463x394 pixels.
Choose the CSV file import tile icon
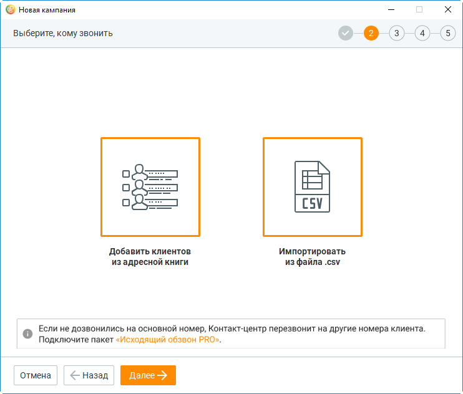pyautogui.click(x=313, y=187)
